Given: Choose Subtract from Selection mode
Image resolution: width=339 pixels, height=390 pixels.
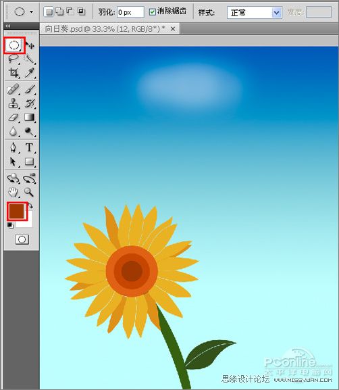Looking at the screenshot, I should coord(70,11).
